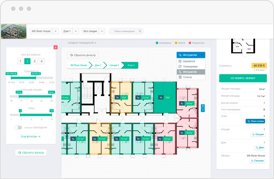Screen dimensions: 274x179
Task: Click the zoom out minus button
Action: 203,110
